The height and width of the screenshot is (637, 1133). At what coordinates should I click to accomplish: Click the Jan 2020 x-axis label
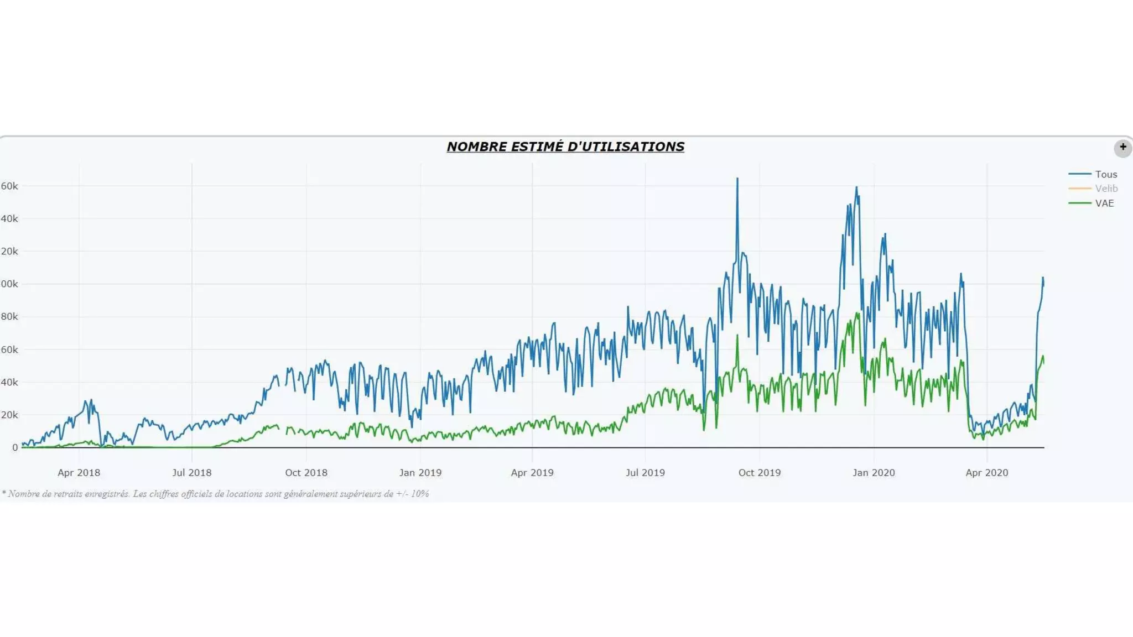(874, 473)
